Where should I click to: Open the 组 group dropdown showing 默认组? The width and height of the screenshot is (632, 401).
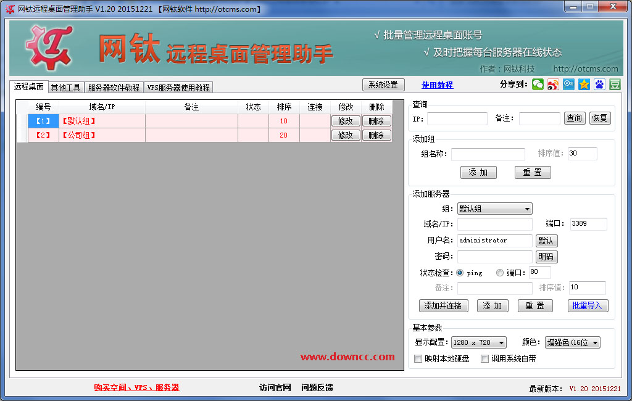494,208
